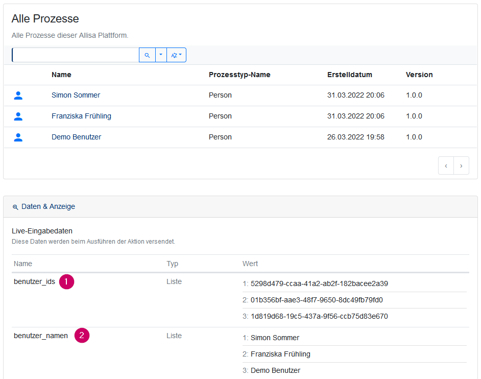
Task: Open the AZ sort order dropdown
Action: [x=176, y=55]
